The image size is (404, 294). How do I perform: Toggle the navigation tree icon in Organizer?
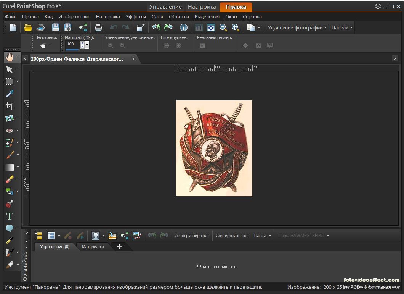pyautogui.click(x=38, y=236)
